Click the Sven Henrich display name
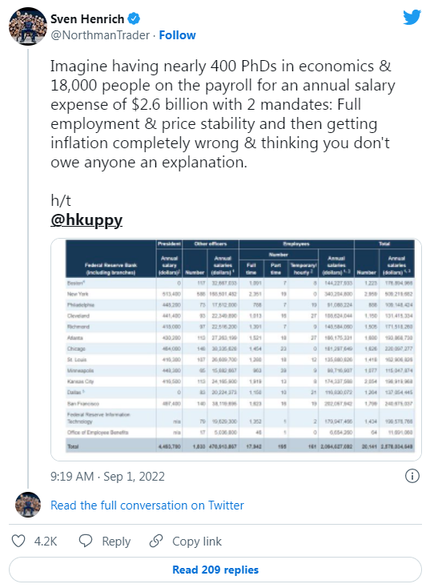 point(87,18)
